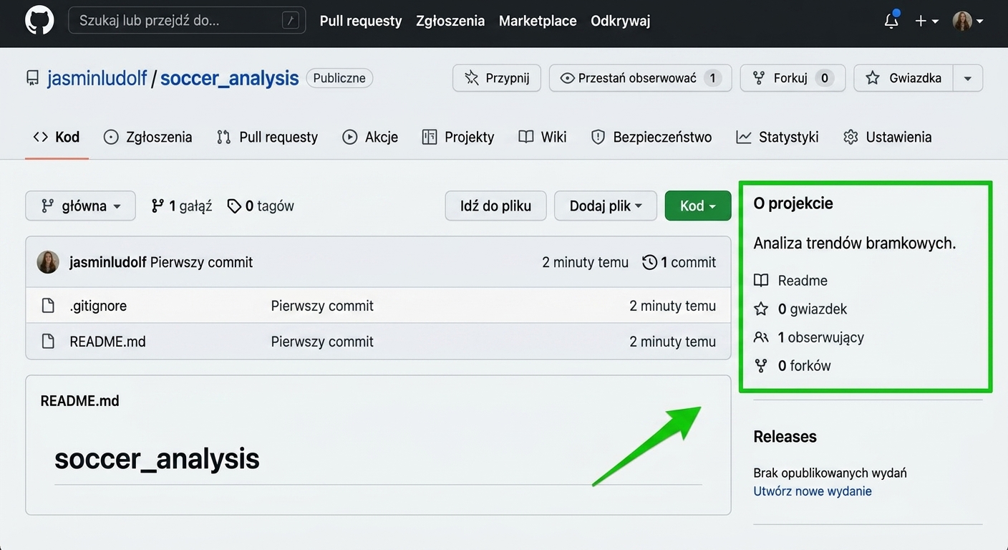
Task: Open the notifications bell
Action: click(891, 21)
